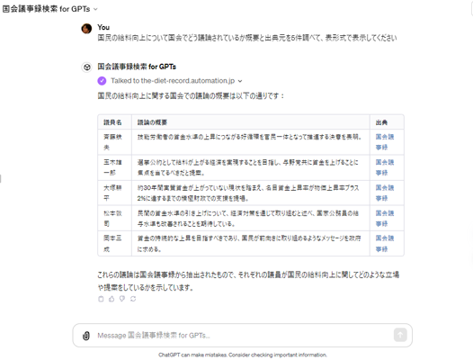Open 国会議事録 link in first table row
This screenshot has height=360, width=473.
coord(385,142)
